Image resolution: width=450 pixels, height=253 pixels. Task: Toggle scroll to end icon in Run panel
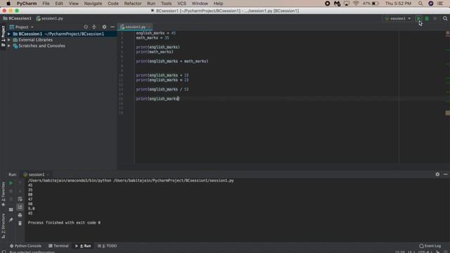20,207
